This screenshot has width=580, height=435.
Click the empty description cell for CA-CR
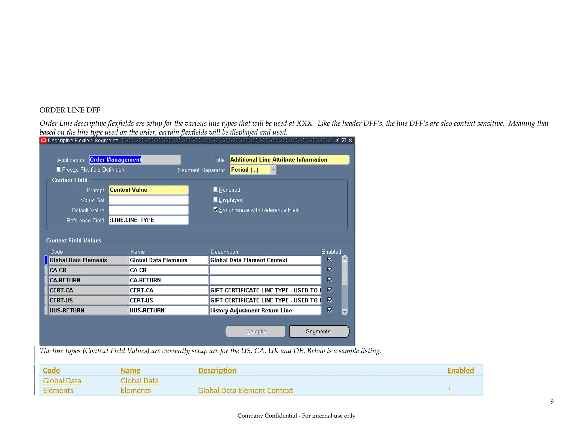[x=265, y=270]
